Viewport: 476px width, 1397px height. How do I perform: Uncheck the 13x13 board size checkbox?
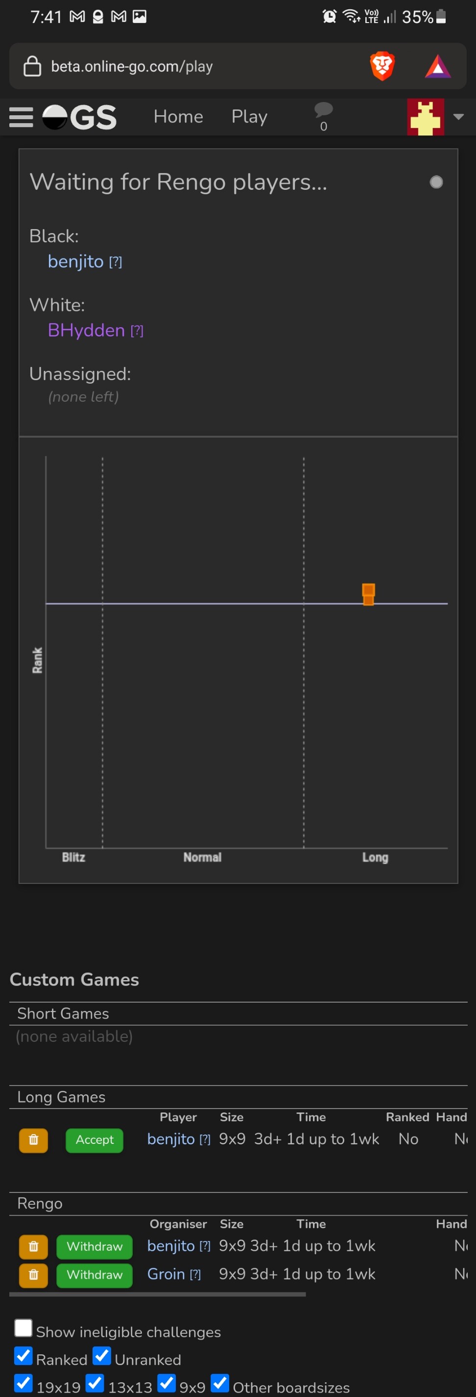click(95, 1383)
